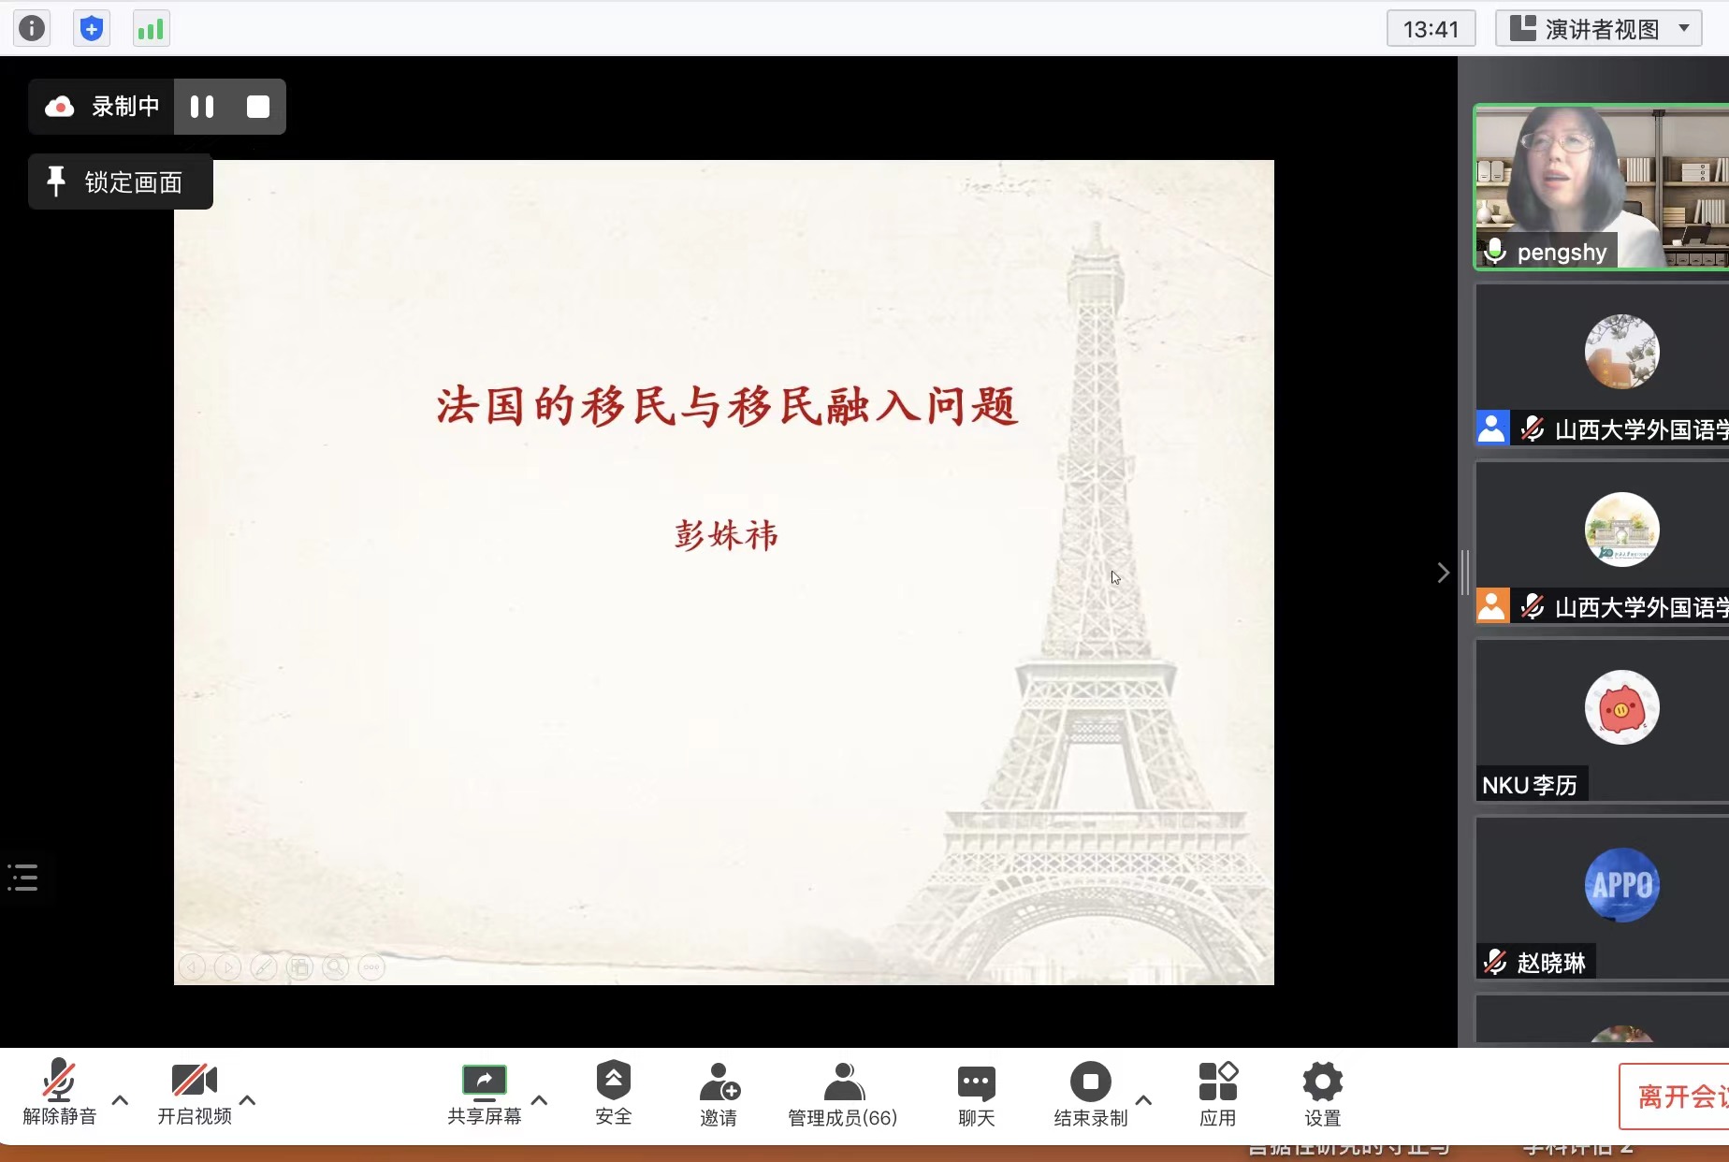Open the Invite (邀请) dialog
Screen dimensions: 1729x1162
point(719,1093)
